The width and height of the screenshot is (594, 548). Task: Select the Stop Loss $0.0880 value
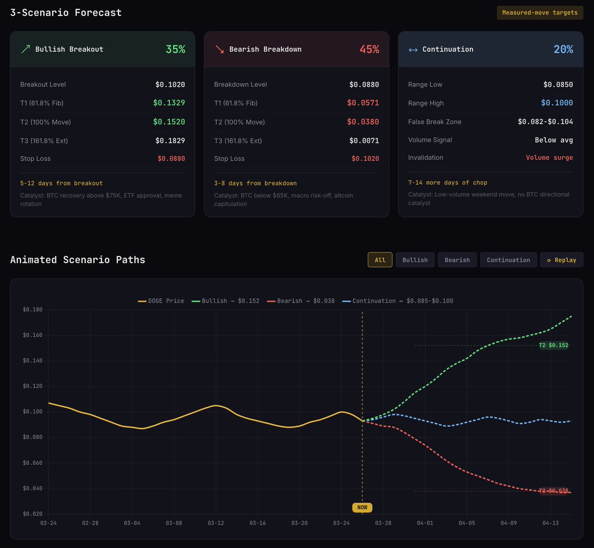click(x=171, y=158)
